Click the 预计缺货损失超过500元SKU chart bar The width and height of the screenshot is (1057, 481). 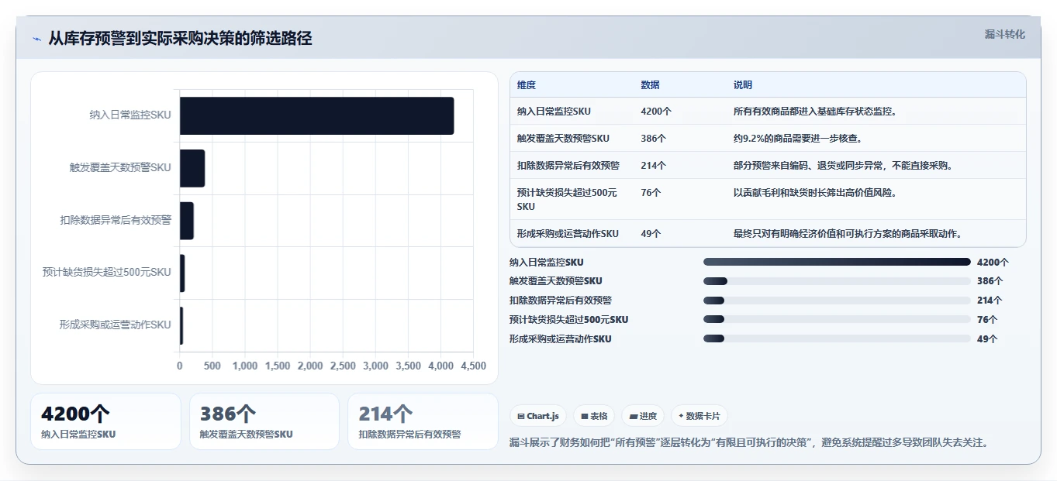[x=182, y=273]
